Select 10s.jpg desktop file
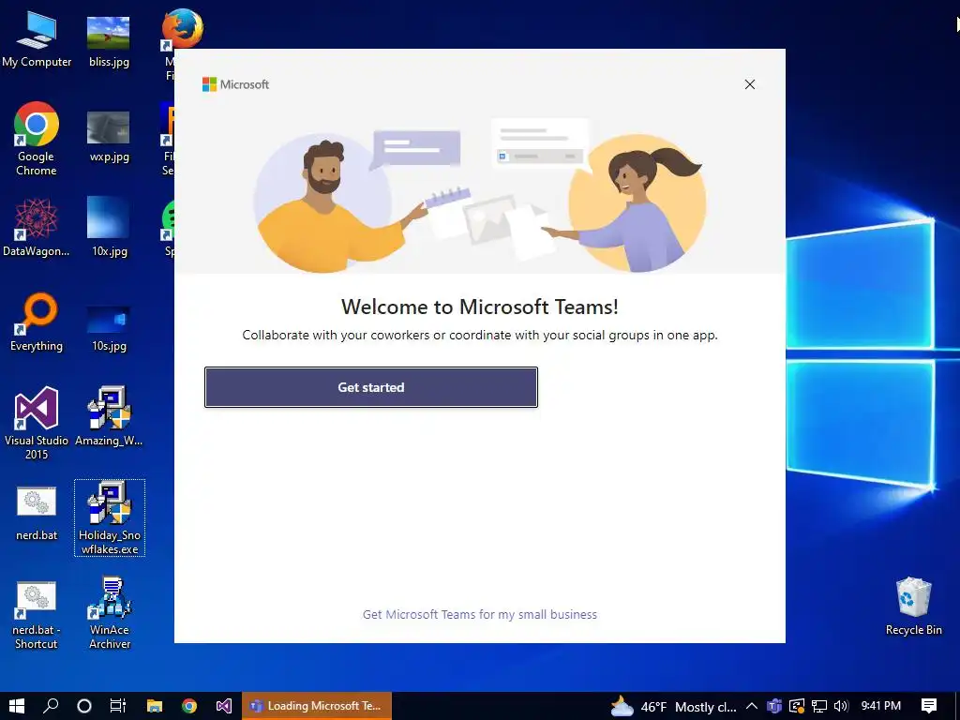 [109, 328]
